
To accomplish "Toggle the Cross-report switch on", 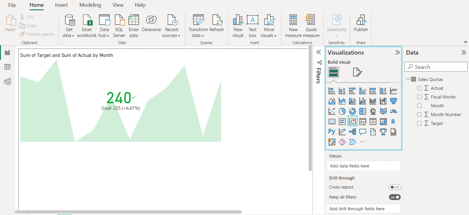I will (395, 187).
